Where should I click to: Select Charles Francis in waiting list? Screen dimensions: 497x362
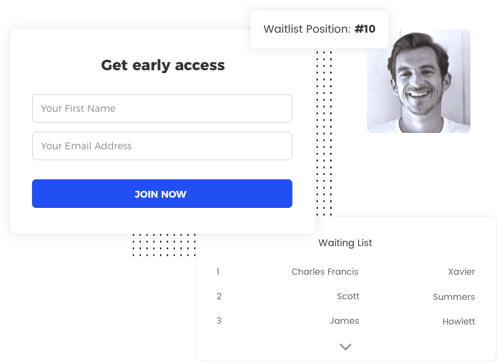point(325,272)
